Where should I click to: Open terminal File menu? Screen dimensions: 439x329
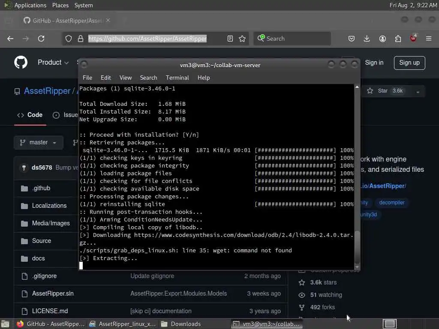pyautogui.click(x=87, y=78)
